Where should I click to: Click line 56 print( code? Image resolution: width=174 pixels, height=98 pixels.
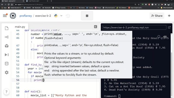pos(39,80)
